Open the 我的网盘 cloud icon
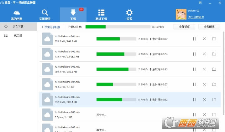Screen dimensions: 225x132 click(16, 13)
